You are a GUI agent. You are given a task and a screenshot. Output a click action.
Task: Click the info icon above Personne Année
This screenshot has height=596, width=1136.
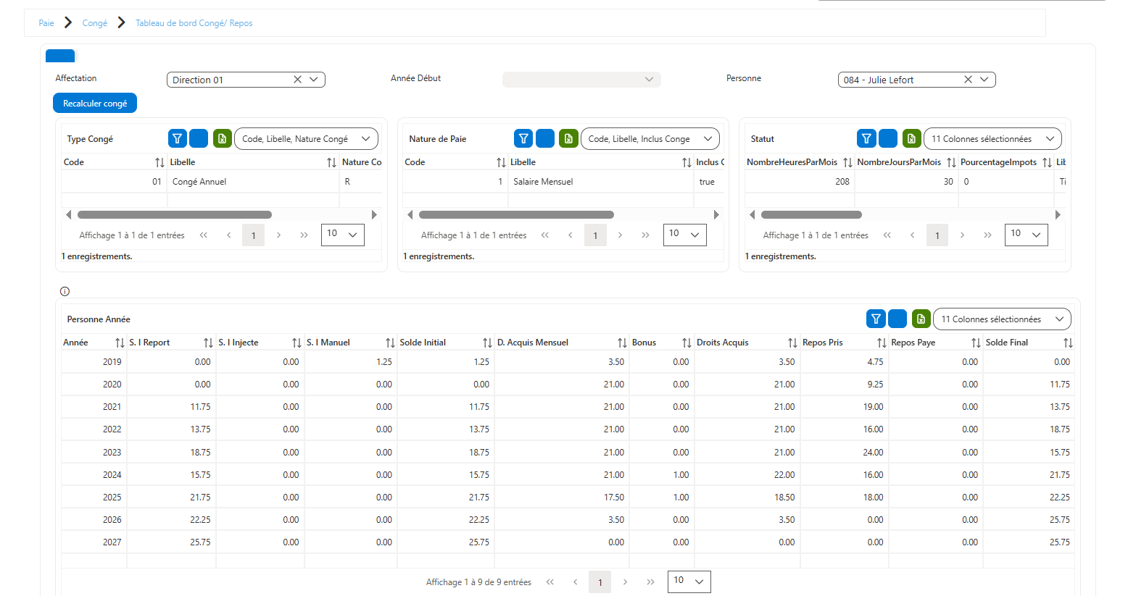pos(65,291)
